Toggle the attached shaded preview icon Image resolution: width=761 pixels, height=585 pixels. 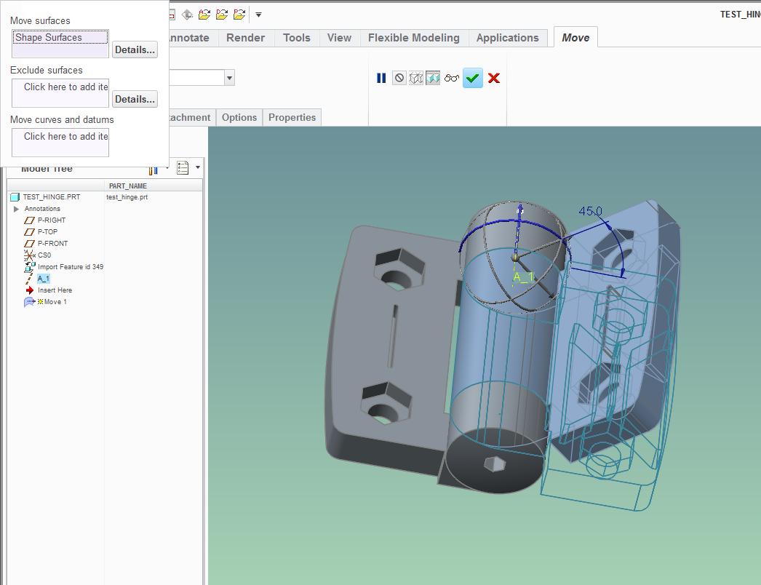[x=433, y=78]
